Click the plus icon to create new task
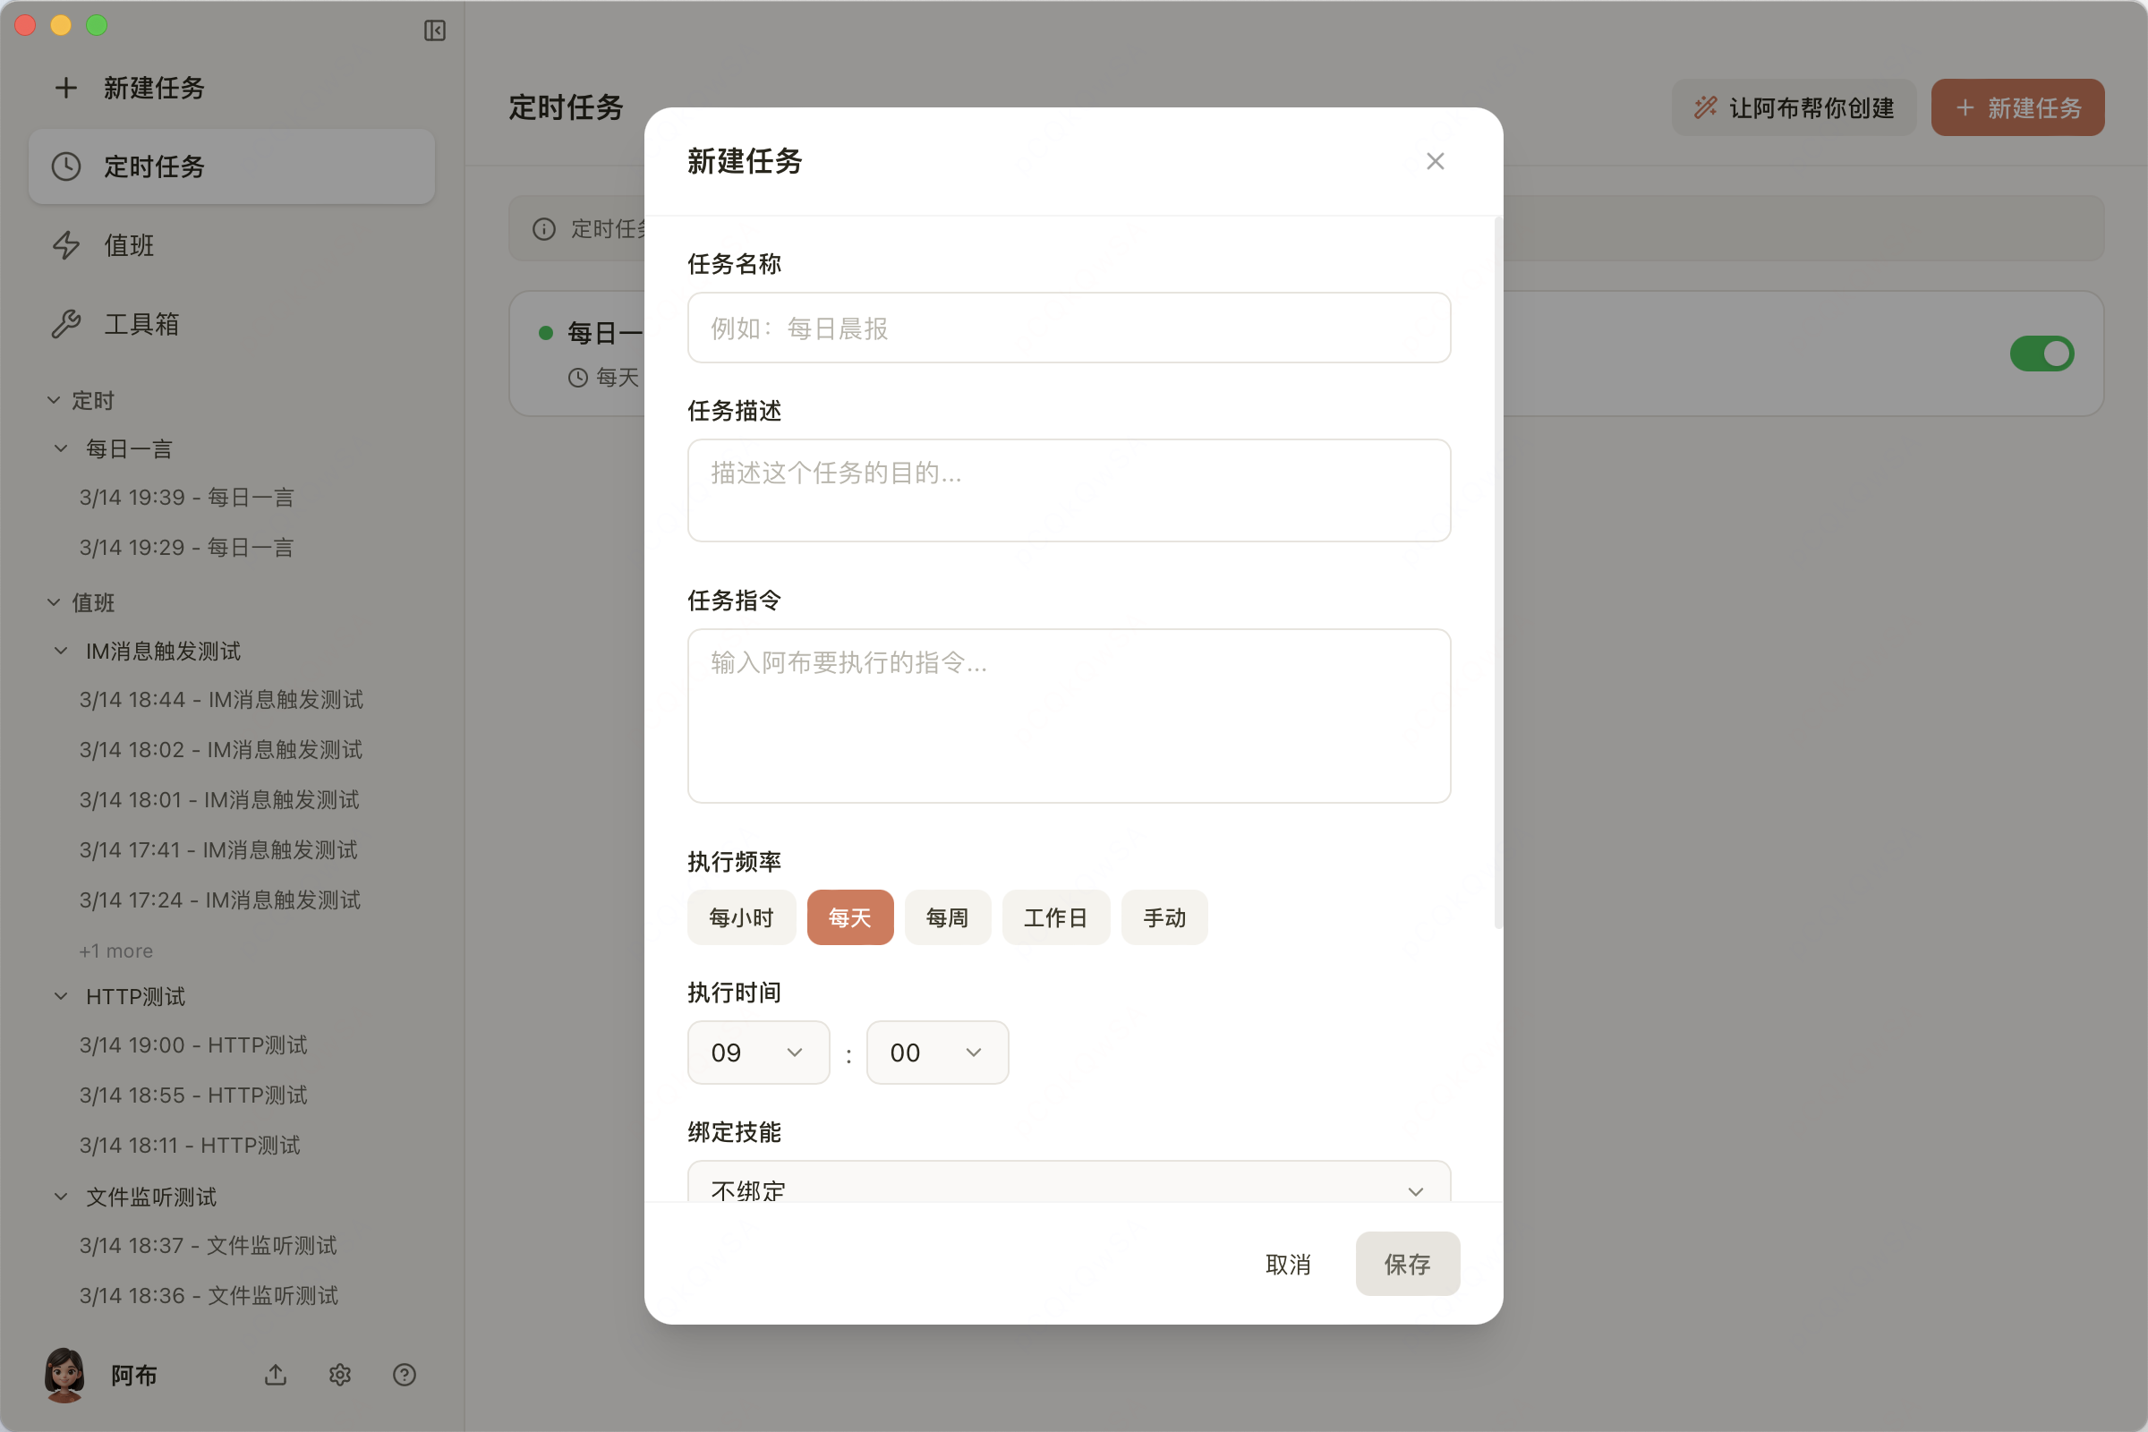Screen dimensions: 2148x1432 (x=64, y=88)
